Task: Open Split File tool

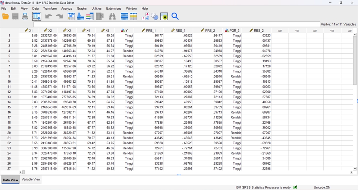Action: point(124,16)
